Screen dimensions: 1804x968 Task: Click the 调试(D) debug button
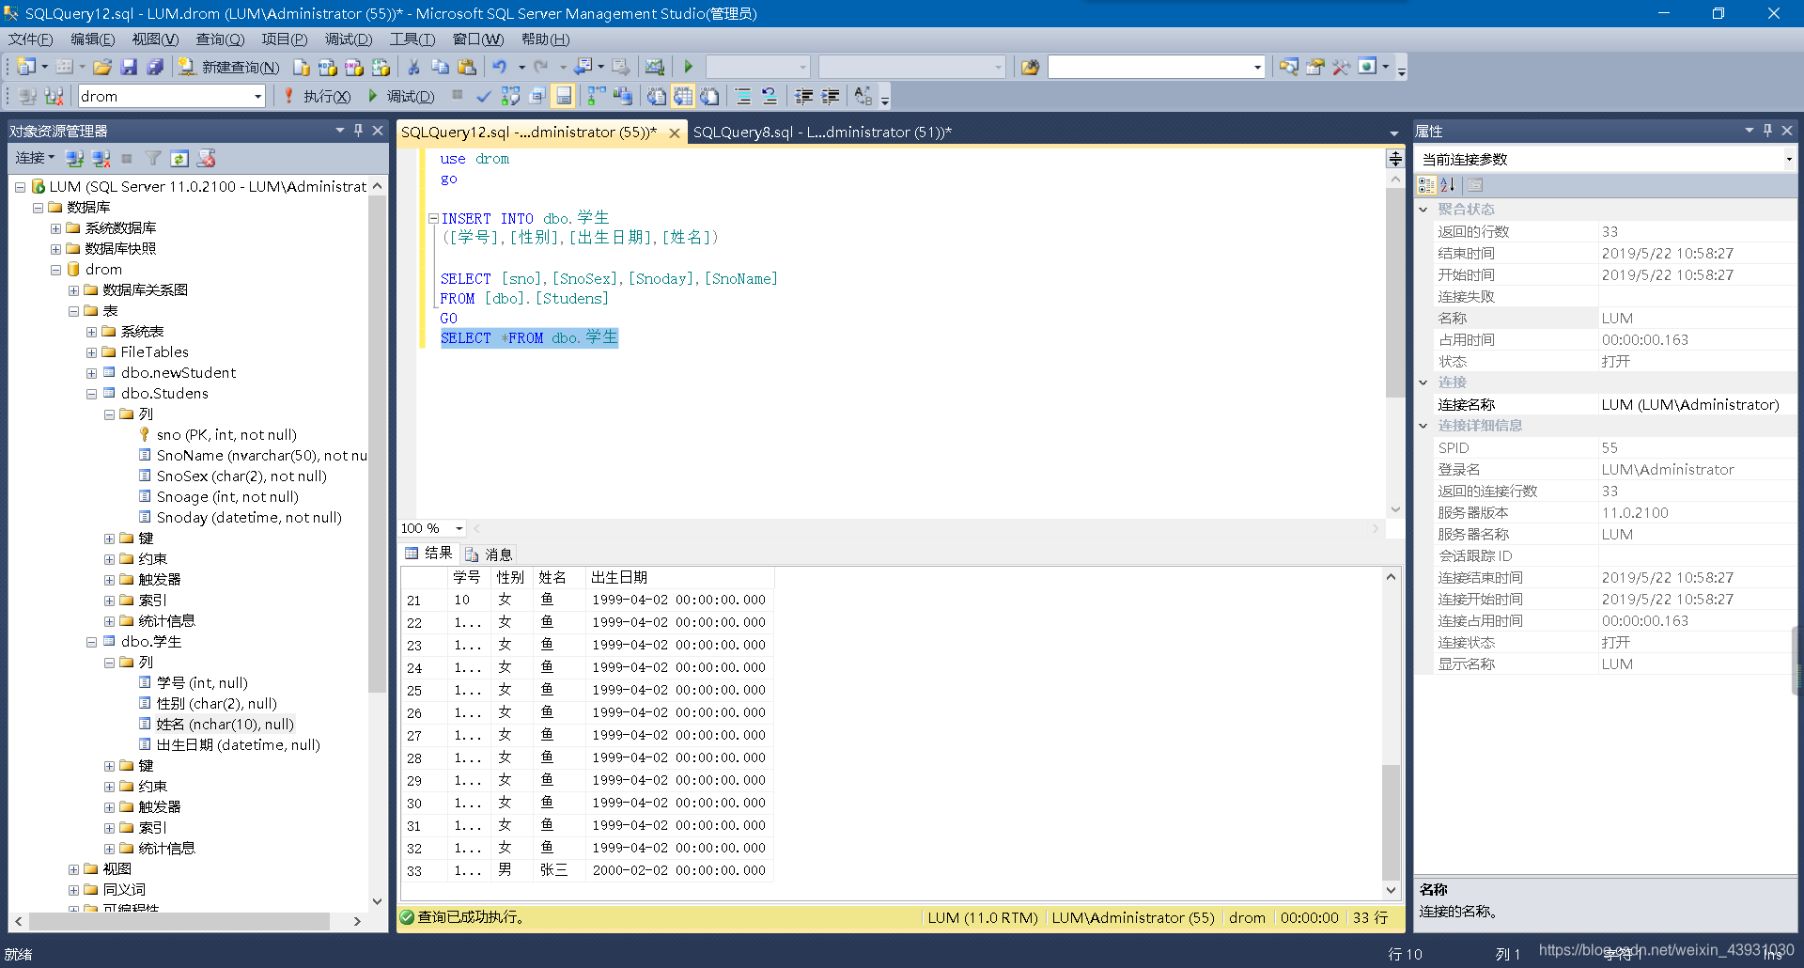pyautogui.click(x=400, y=96)
